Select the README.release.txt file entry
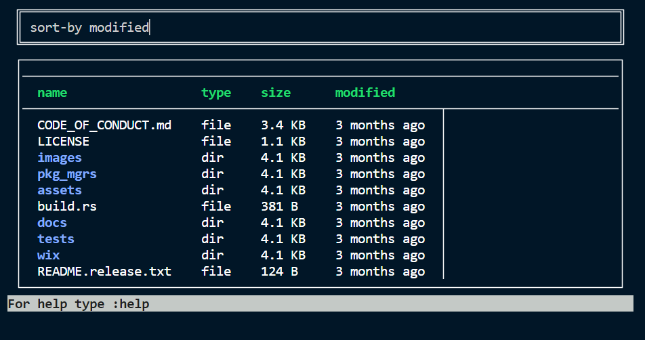This screenshot has width=645, height=340. [x=104, y=272]
